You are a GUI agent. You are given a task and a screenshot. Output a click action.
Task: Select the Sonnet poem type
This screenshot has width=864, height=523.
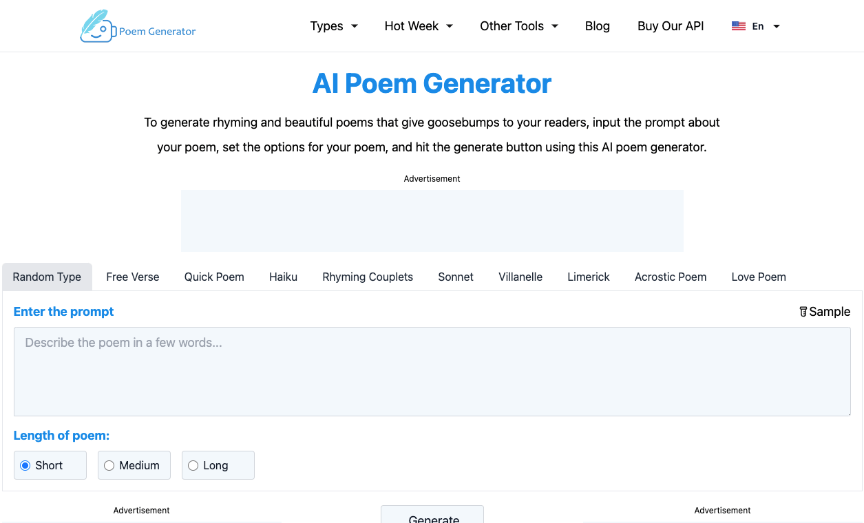(x=455, y=277)
